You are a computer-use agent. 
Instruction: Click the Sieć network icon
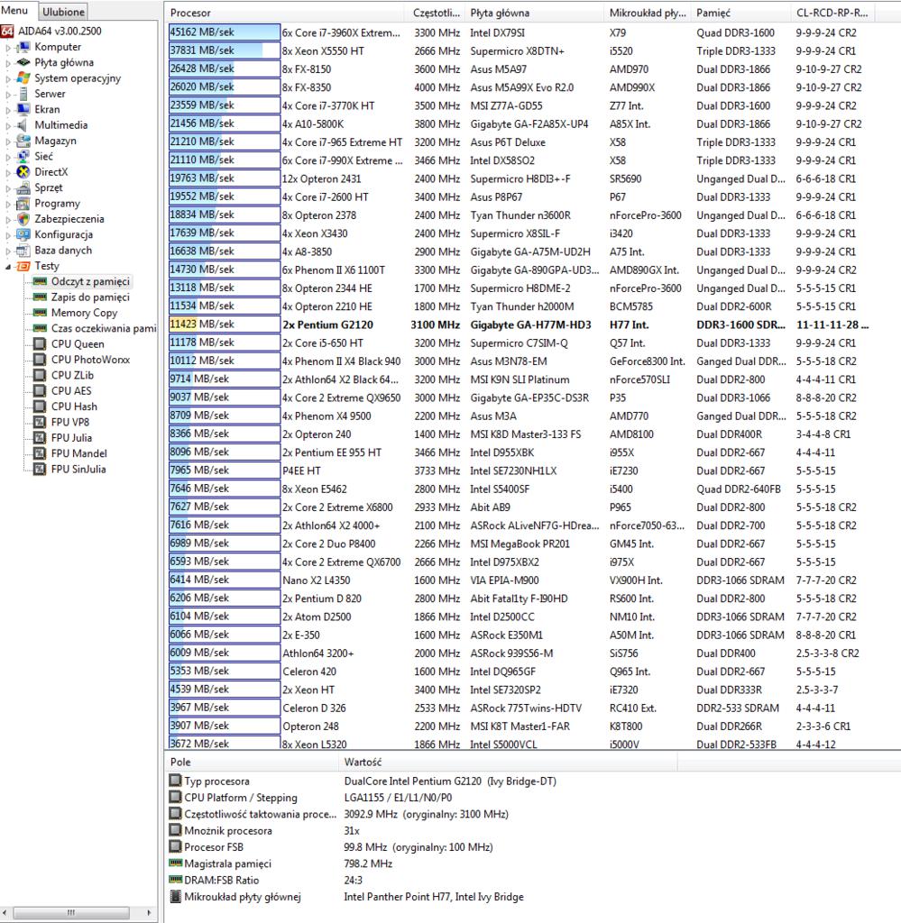pos(24,157)
